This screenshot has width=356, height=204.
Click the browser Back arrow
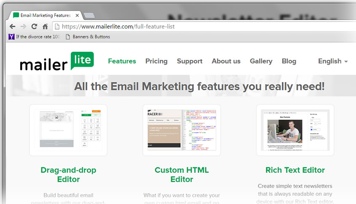[x=13, y=26]
